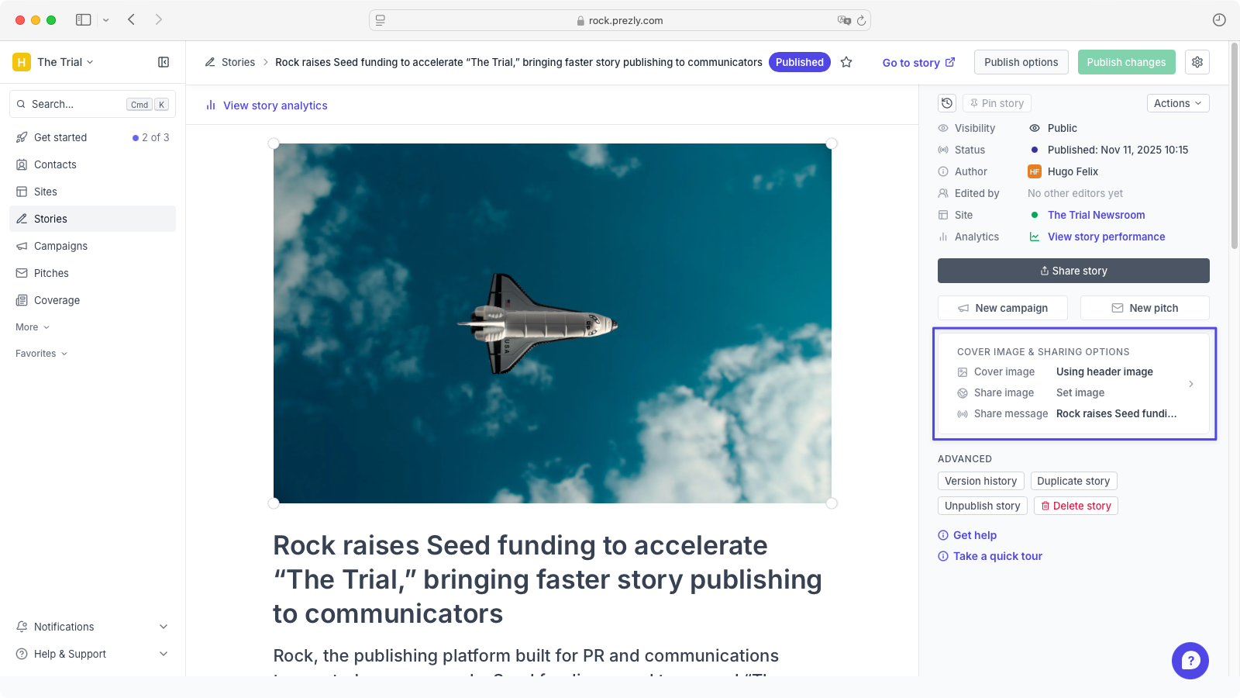Viewport: 1240px width, 698px height.
Task: Click the Share story button
Action: 1073,271
